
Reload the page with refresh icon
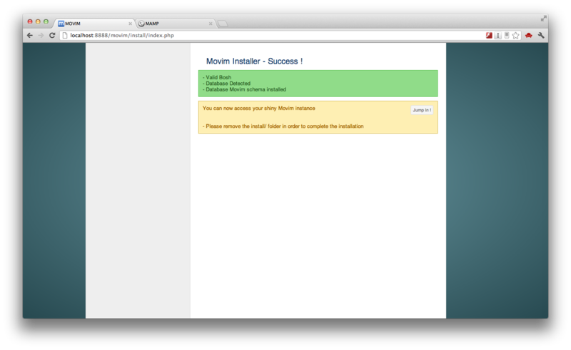tap(52, 36)
